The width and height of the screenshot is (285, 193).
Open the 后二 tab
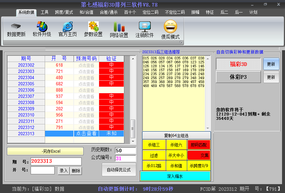[x=224, y=12]
